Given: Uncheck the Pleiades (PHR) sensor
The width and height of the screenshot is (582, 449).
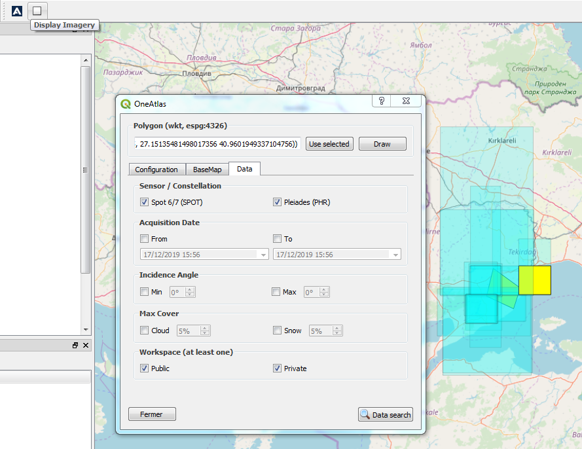Looking at the screenshot, I should 277,202.
